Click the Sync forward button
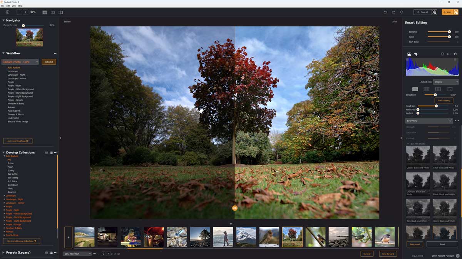 click(x=388, y=254)
